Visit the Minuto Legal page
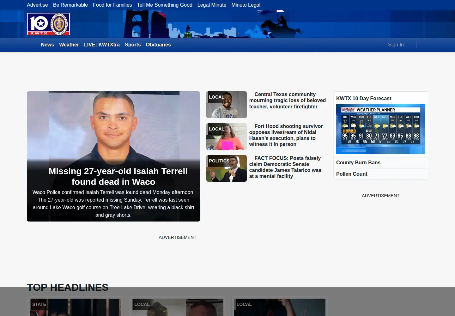The width and height of the screenshot is (455, 316). coord(246,5)
